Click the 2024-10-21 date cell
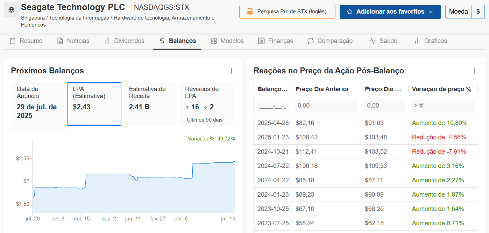Screen dimensions: 489x233 pos(273,152)
